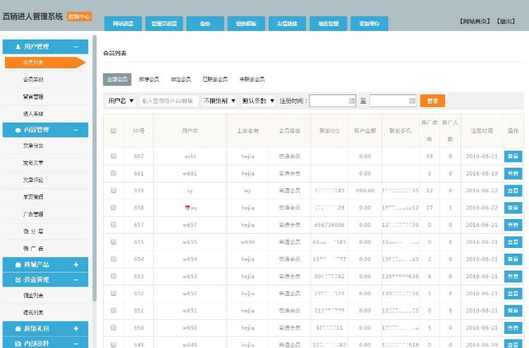Click the orange 搜索 search button

coord(432,101)
